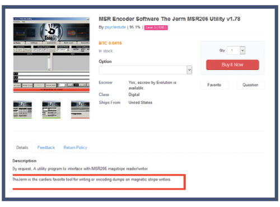Click the highlighted TheJerm description text
Viewport: 280px width, 207px height.
click(x=92, y=180)
